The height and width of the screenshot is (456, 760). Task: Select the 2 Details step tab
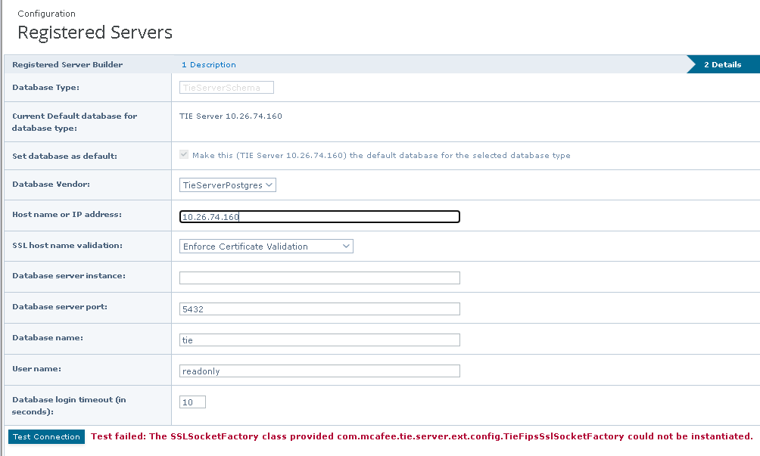point(722,64)
